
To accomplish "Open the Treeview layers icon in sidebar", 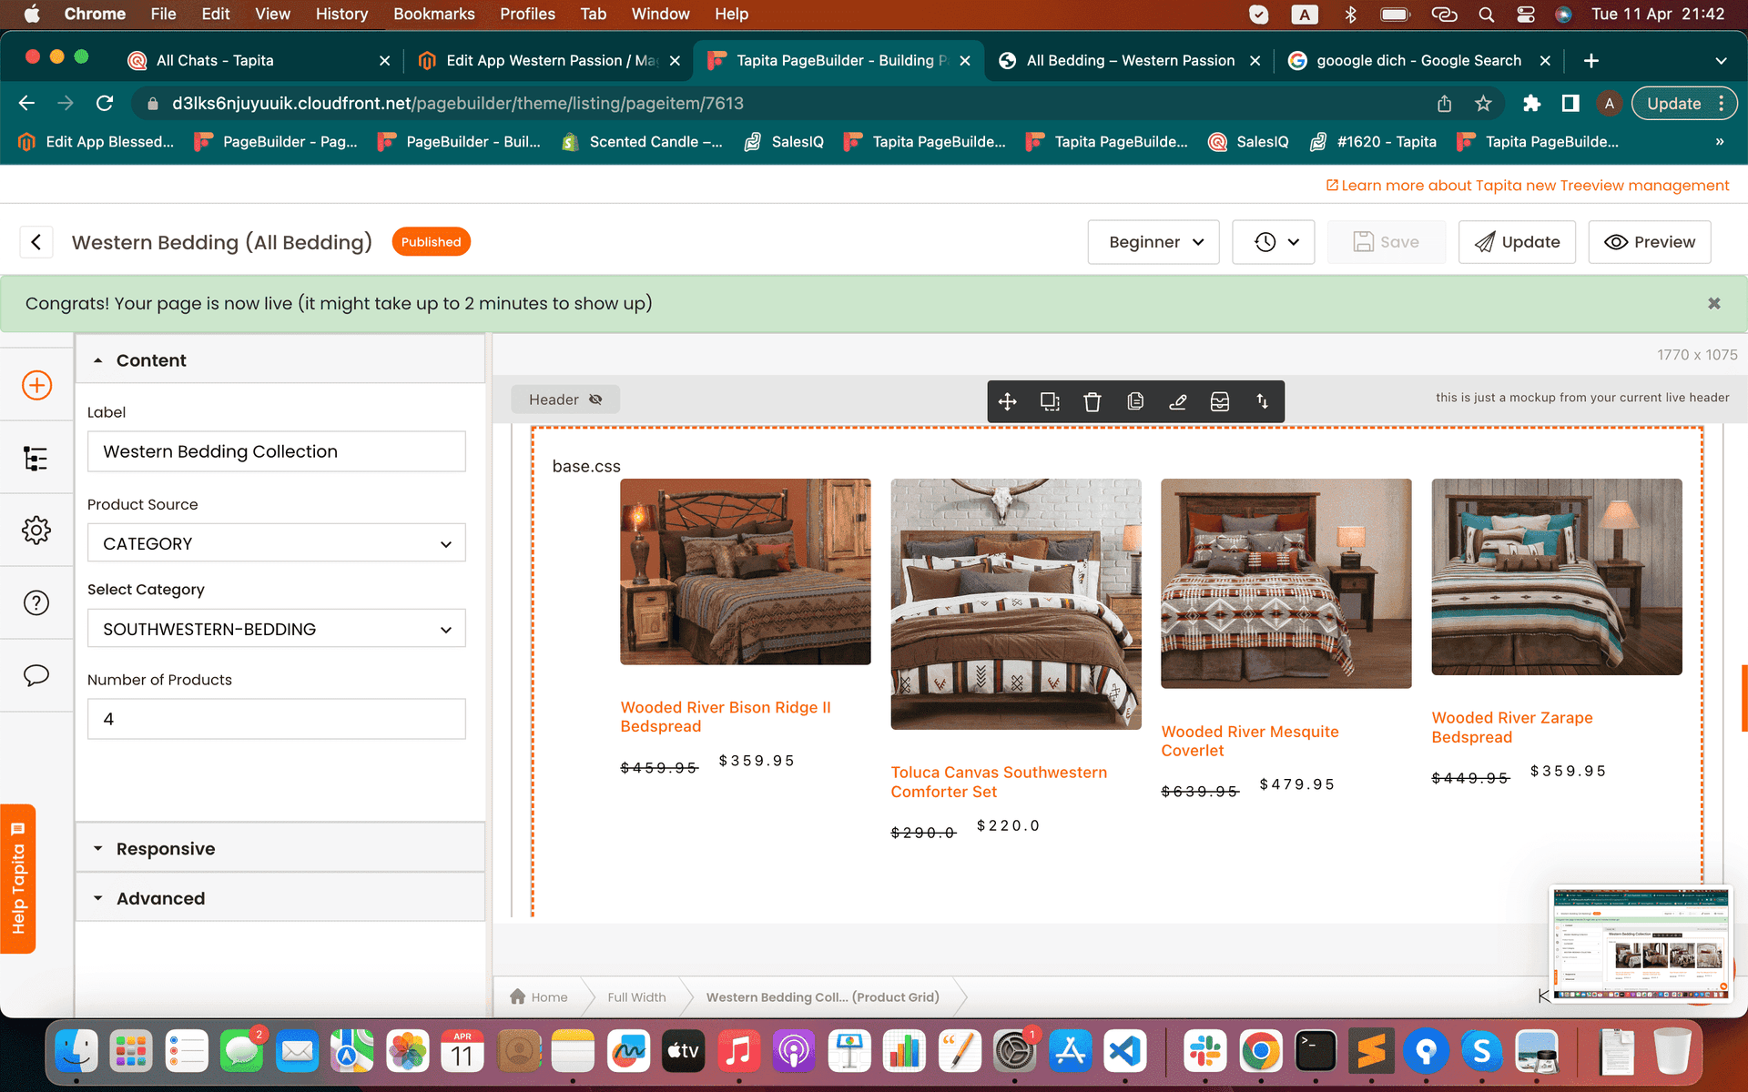I will click(x=36, y=459).
